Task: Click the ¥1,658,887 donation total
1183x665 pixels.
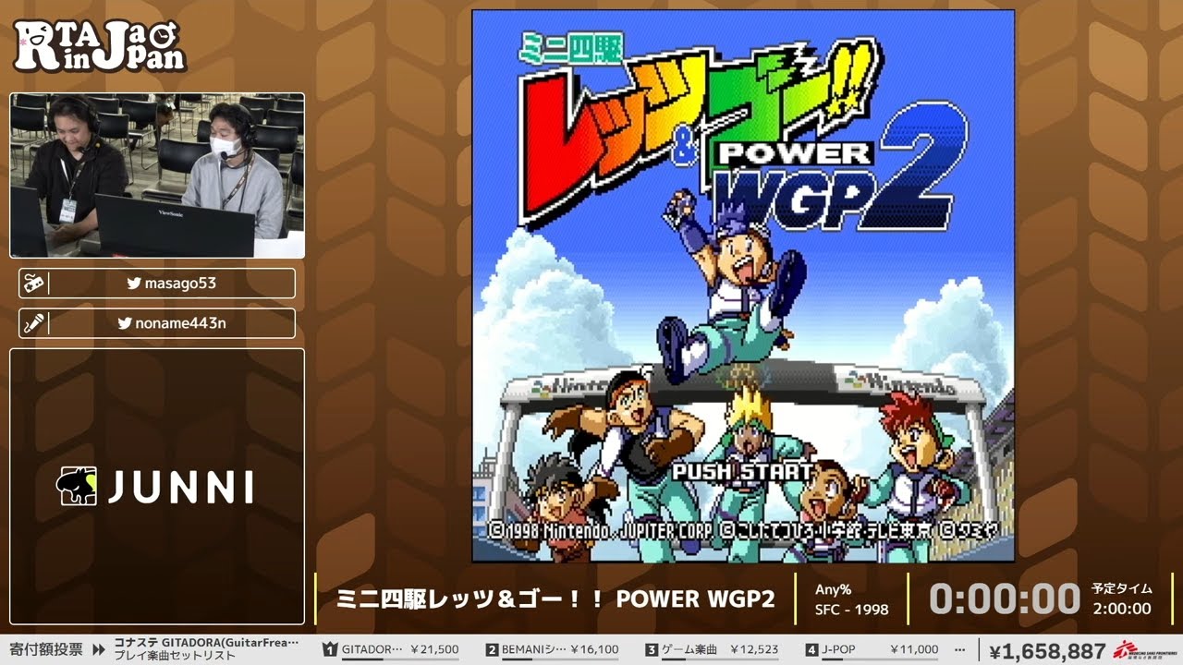Action: 1047,650
